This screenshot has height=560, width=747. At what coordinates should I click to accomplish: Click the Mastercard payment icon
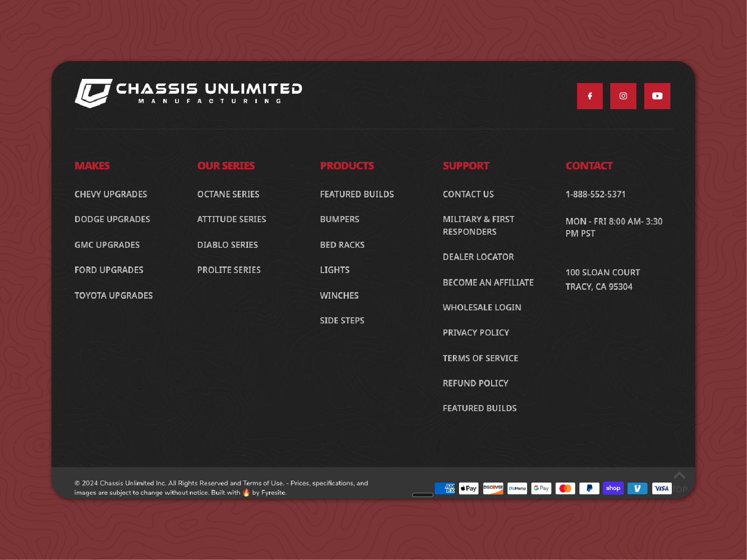[565, 488]
